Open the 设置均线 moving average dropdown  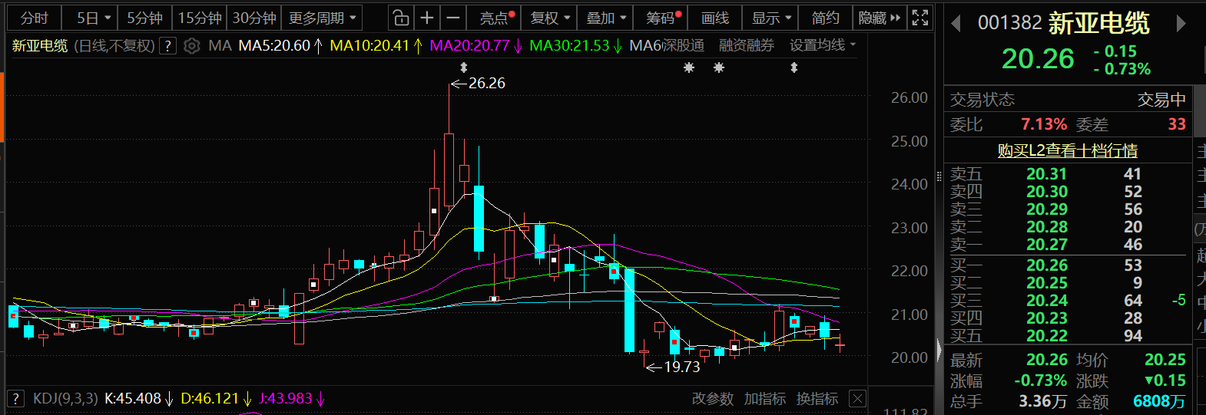pyautogui.click(x=822, y=46)
